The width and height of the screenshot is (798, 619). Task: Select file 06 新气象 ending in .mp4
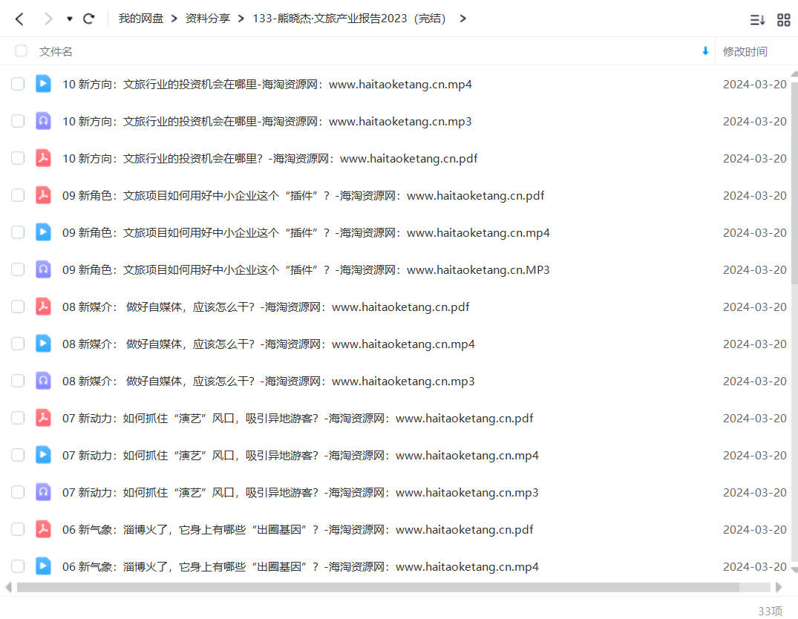tap(300, 568)
